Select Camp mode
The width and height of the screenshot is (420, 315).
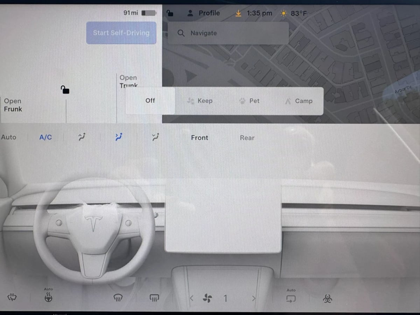[299, 101]
